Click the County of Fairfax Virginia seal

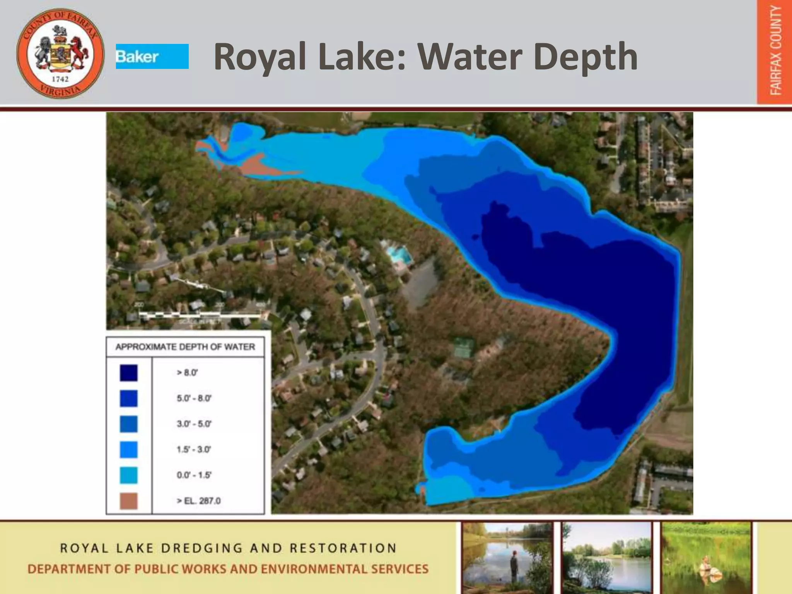[x=61, y=55]
